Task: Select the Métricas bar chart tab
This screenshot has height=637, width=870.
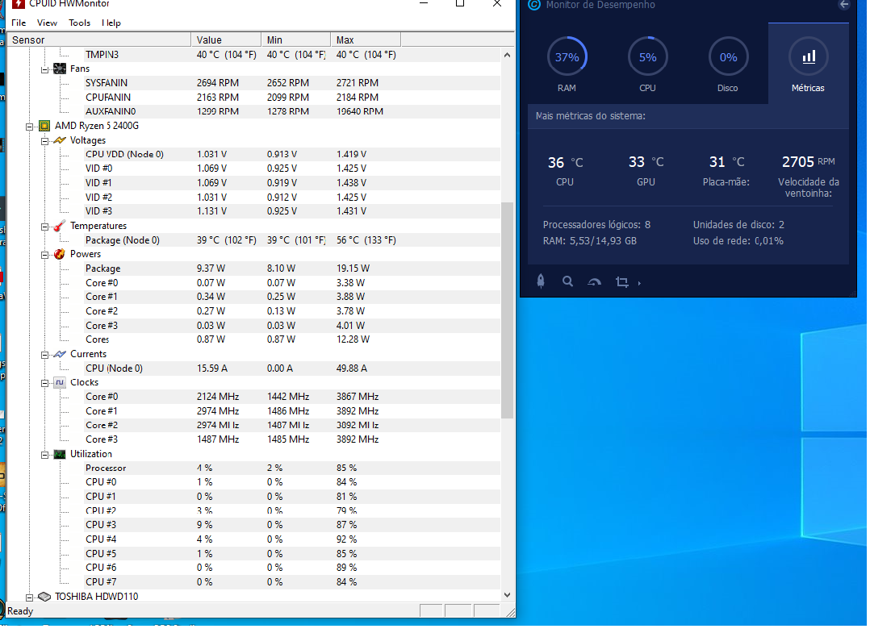Action: click(x=809, y=64)
